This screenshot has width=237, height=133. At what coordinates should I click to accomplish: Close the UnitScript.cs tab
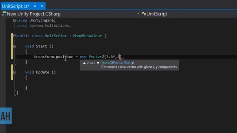coord(42,6)
